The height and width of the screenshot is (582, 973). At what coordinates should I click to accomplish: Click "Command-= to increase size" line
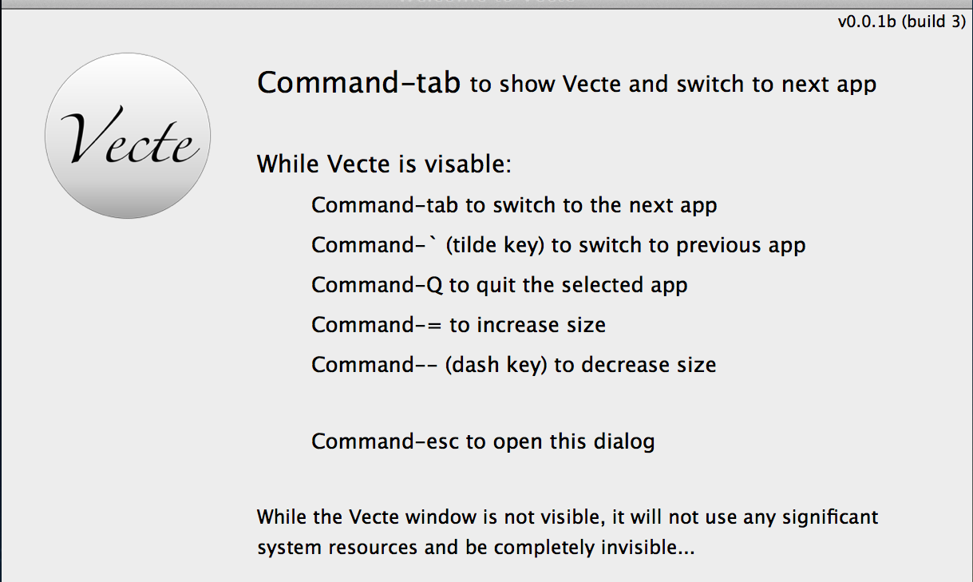pyautogui.click(x=459, y=325)
